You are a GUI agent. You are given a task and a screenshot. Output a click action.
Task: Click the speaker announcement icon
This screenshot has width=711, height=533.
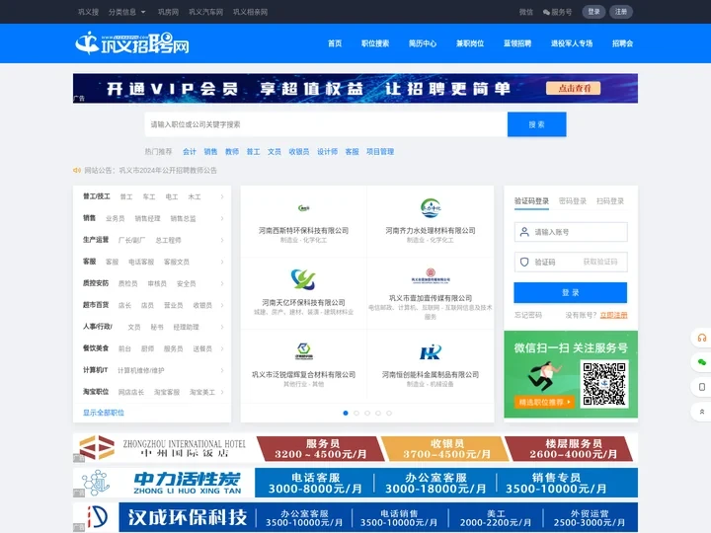coord(77,171)
